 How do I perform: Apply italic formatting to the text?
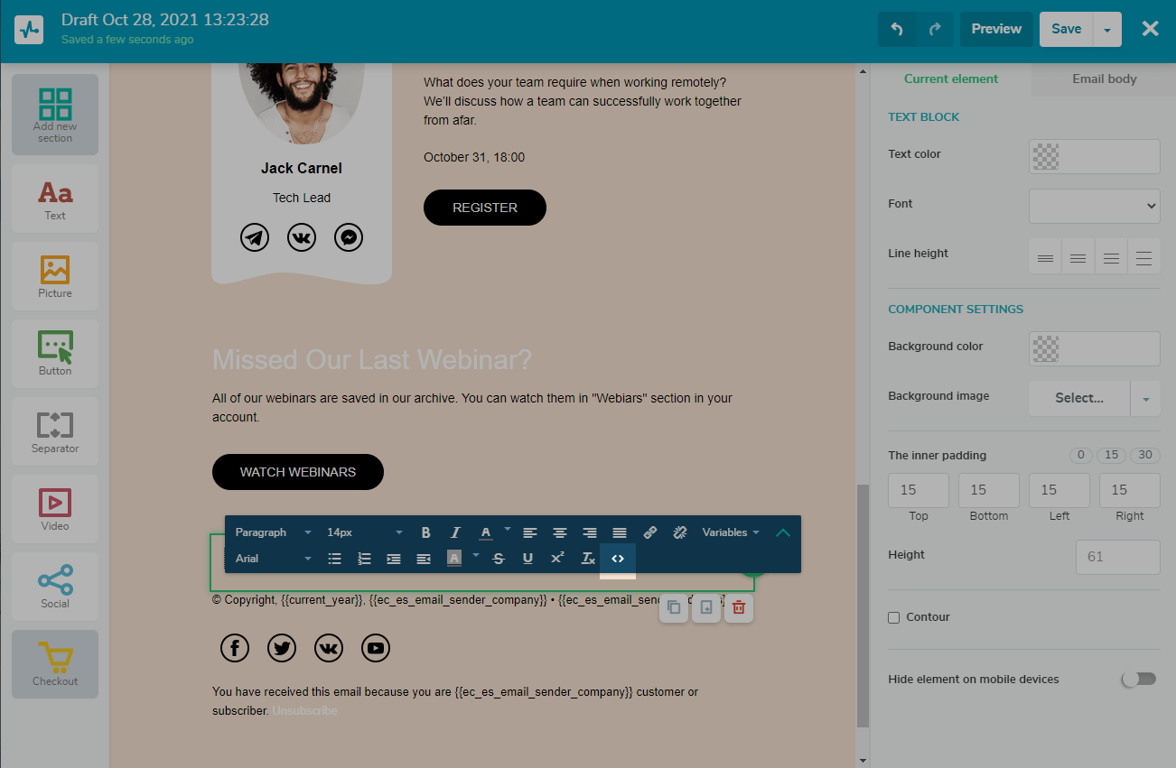(455, 532)
